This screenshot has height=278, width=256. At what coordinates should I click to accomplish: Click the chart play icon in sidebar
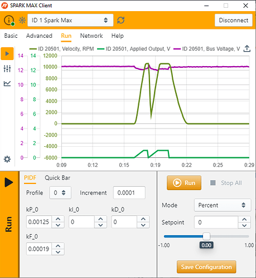pyautogui.click(x=7, y=53)
